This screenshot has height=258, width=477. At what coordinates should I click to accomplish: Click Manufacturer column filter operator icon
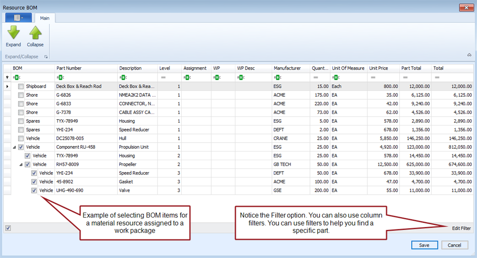(x=277, y=77)
